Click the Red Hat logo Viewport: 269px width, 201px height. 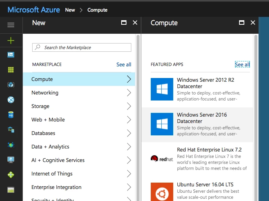pos(162,159)
